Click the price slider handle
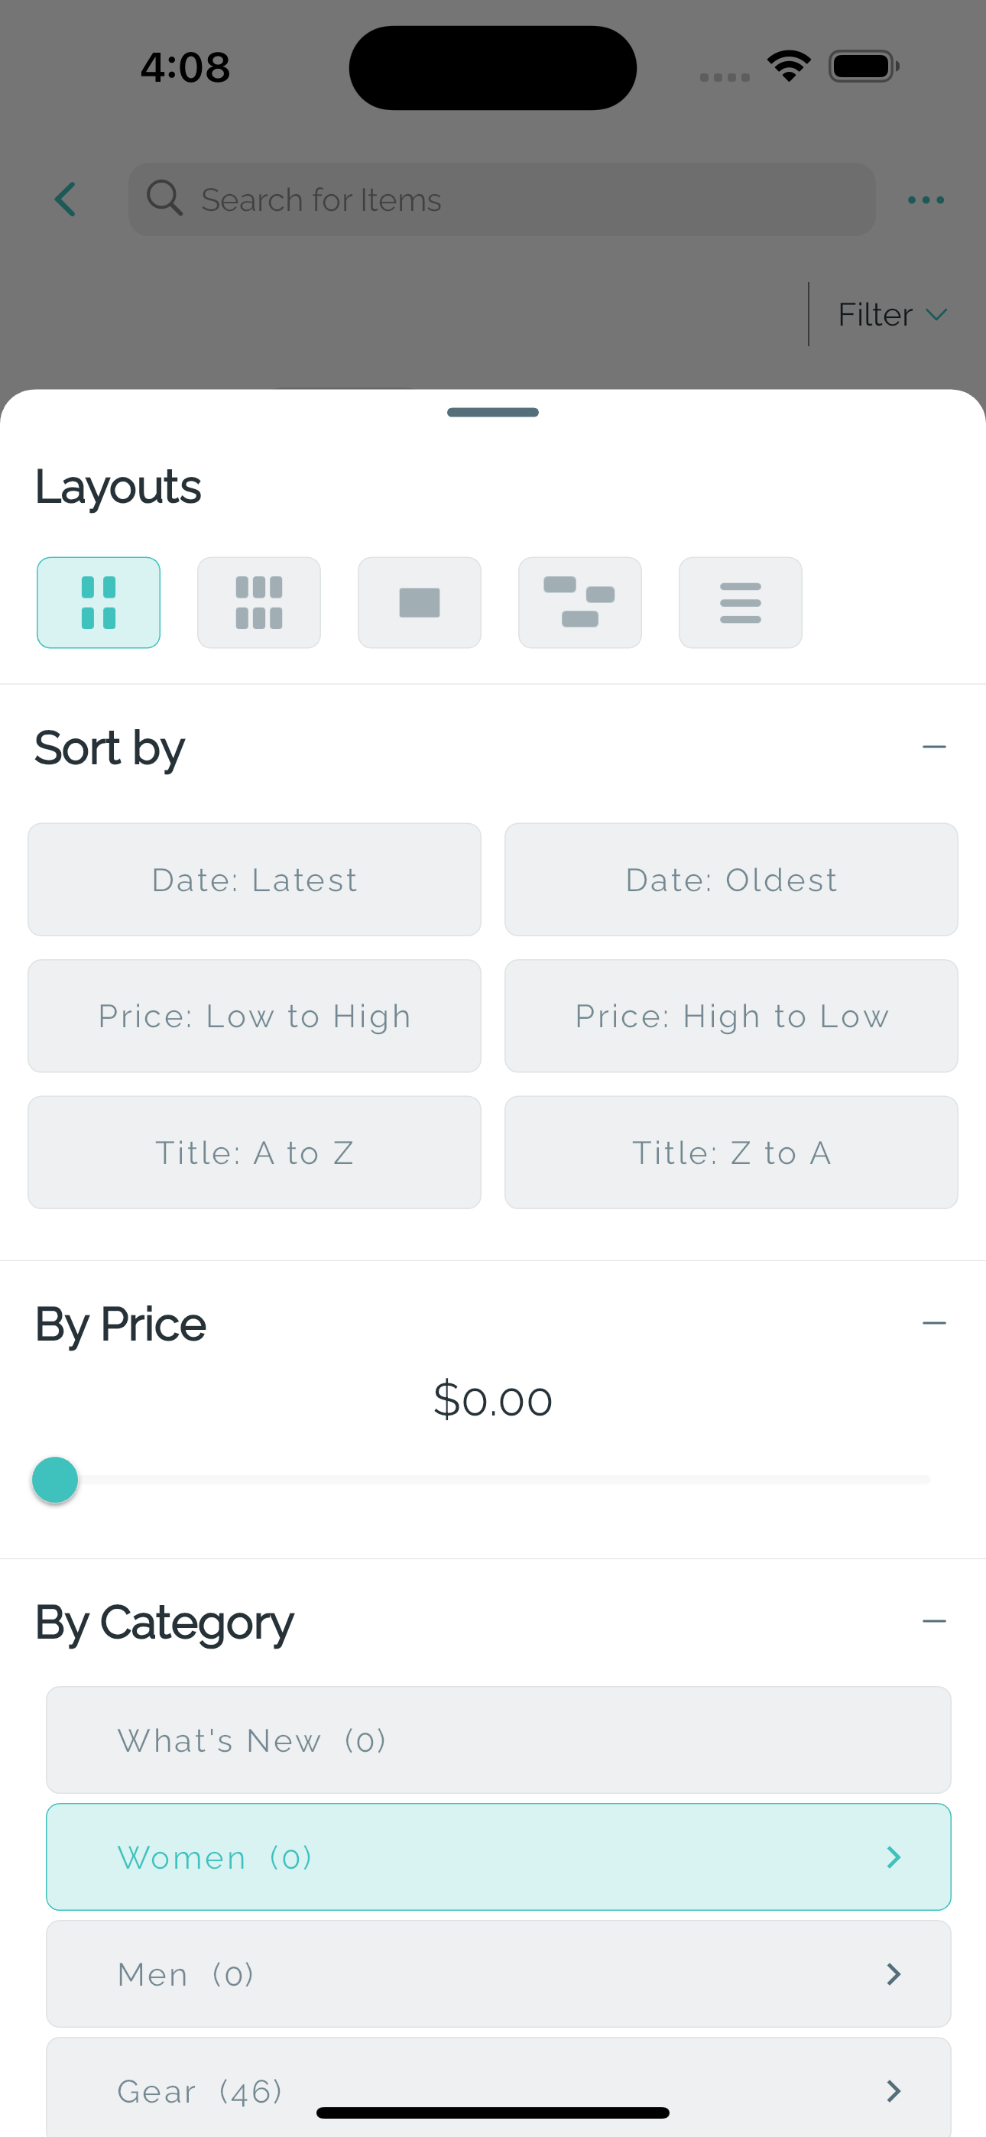Image resolution: width=986 pixels, height=2137 pixels. tap(55, 1480)
